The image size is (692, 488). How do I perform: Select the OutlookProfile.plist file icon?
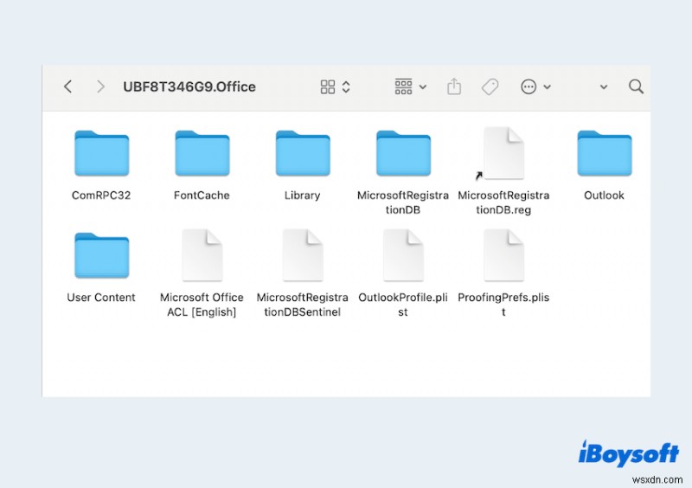pos(403,255)
